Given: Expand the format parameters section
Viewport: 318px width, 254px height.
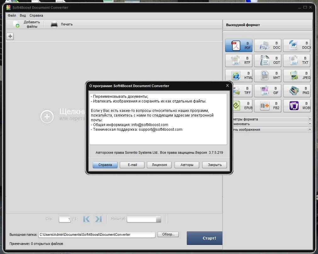Looking at the screenshot, I should coord(310,119).
